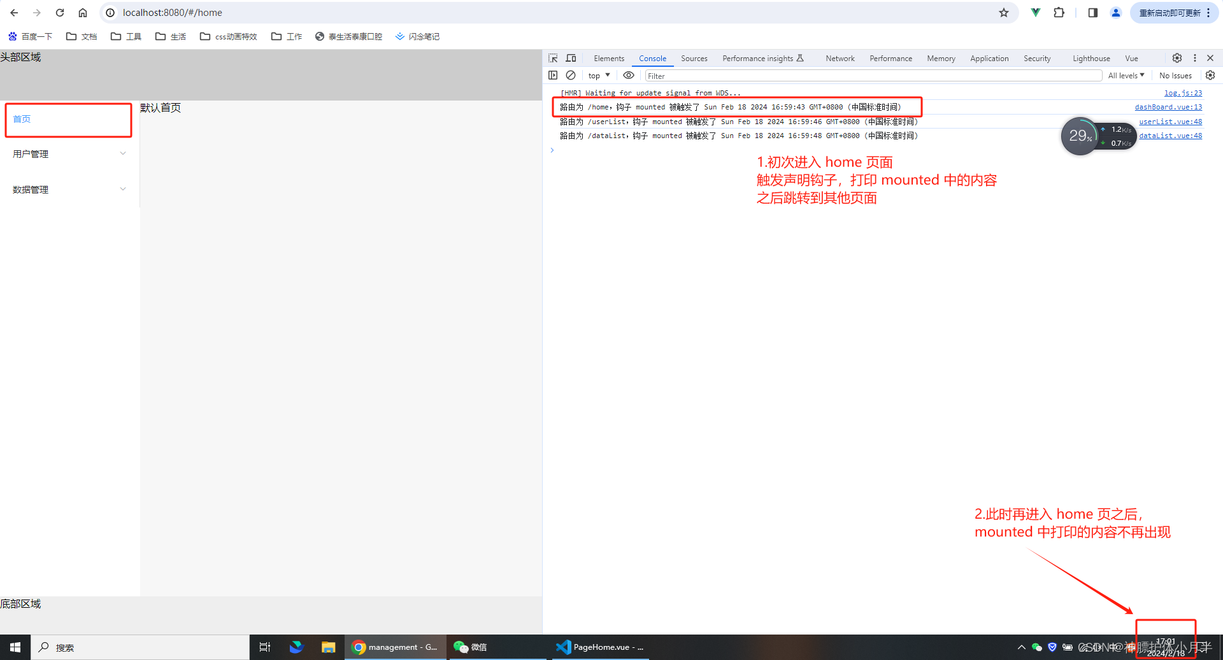
Task: Open the 泰生活泰康口腔 bookmark
Action: (348, 36)
